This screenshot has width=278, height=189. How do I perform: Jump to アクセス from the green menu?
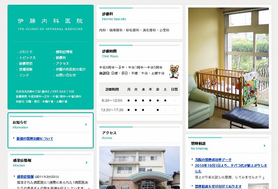pyautogui.click(x=62, y=63)
